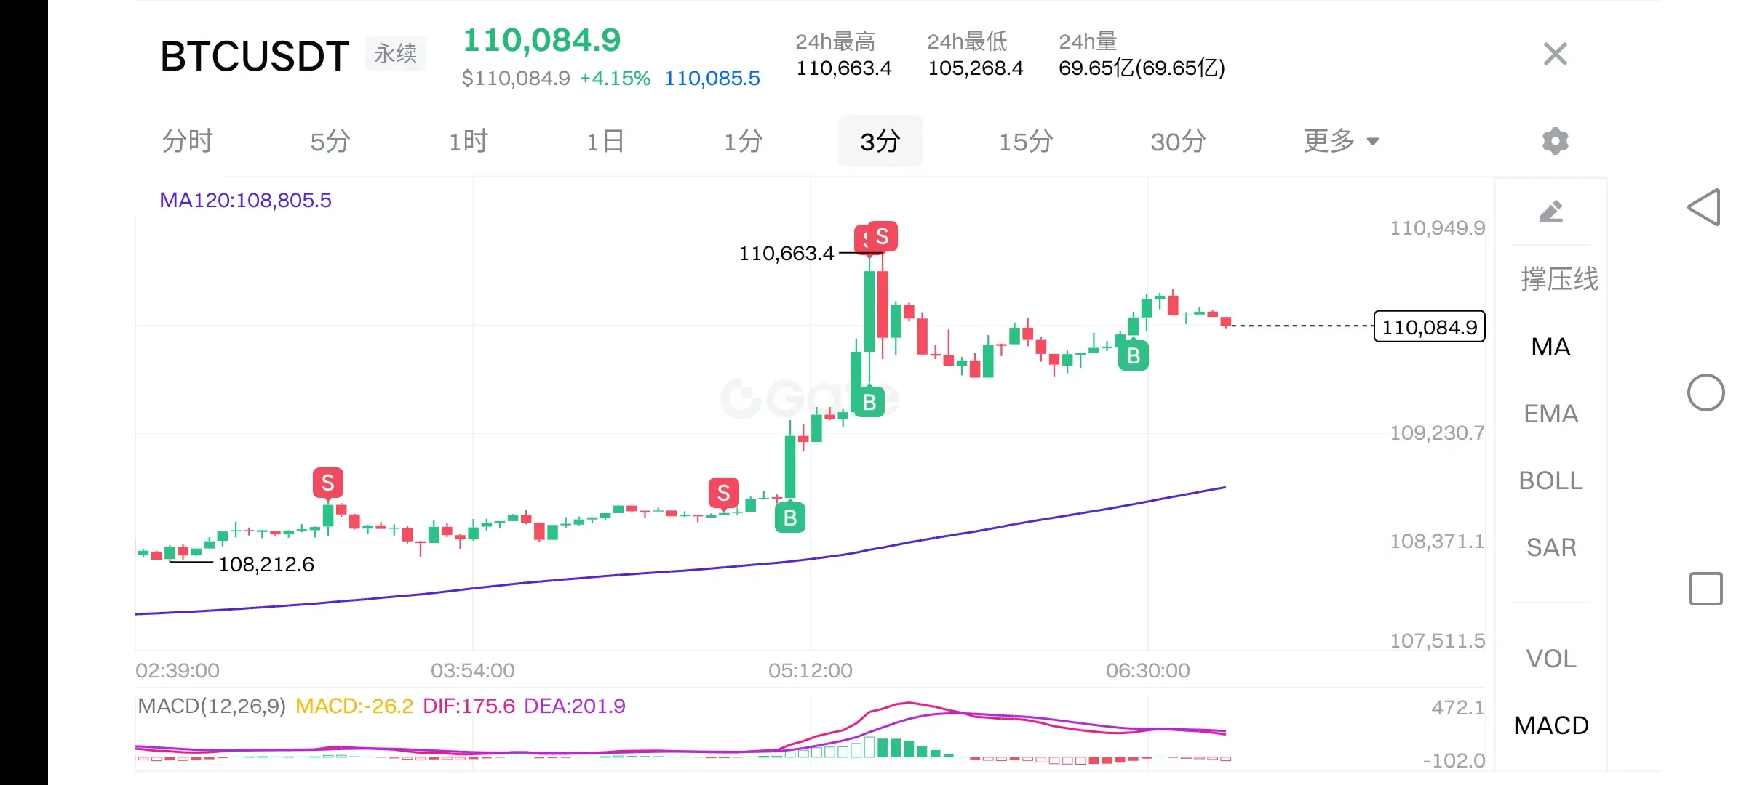Enable the VOL sub-indicator
This screenshot has width=1752, height=785.
click(x=1551, y=659)
